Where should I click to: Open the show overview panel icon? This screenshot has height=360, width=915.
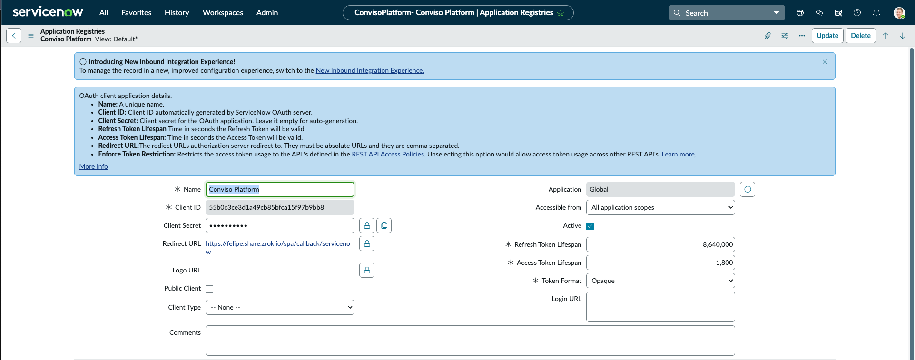click(x=838, y=13)
